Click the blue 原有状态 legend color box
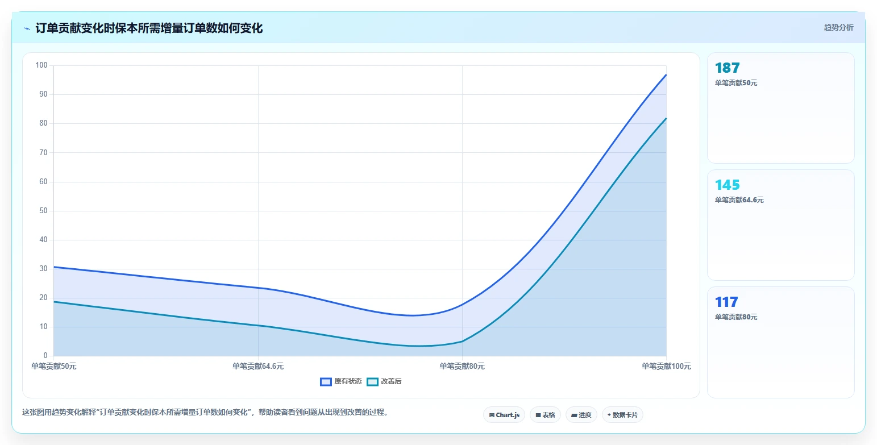877x445 pixels. pos(326,381)
